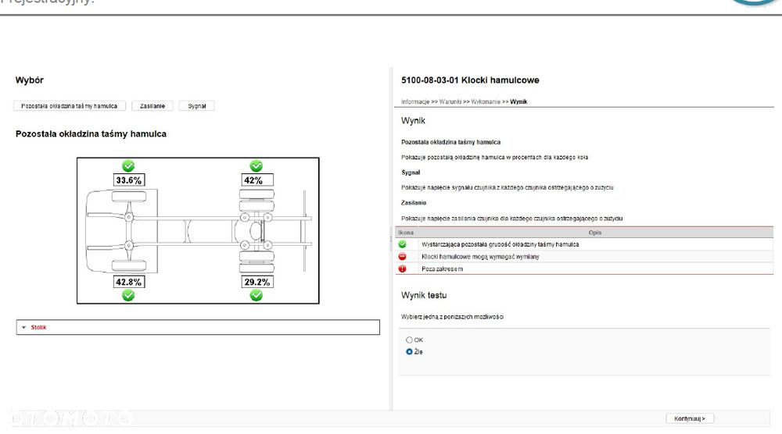Select the Źle radio button
This screenshot has height=434, width=782.
coord(410,352)
